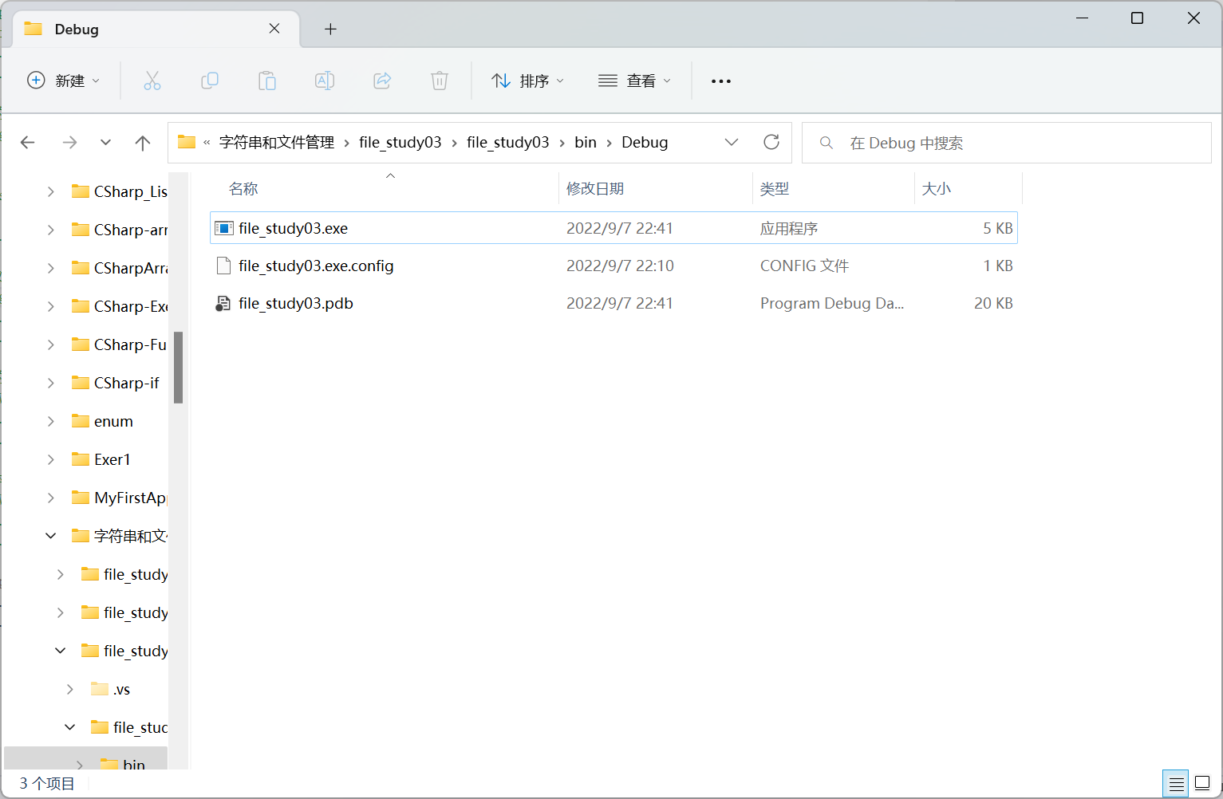Expand the .vs folder node
The image size is (1223, 799).
69,689
